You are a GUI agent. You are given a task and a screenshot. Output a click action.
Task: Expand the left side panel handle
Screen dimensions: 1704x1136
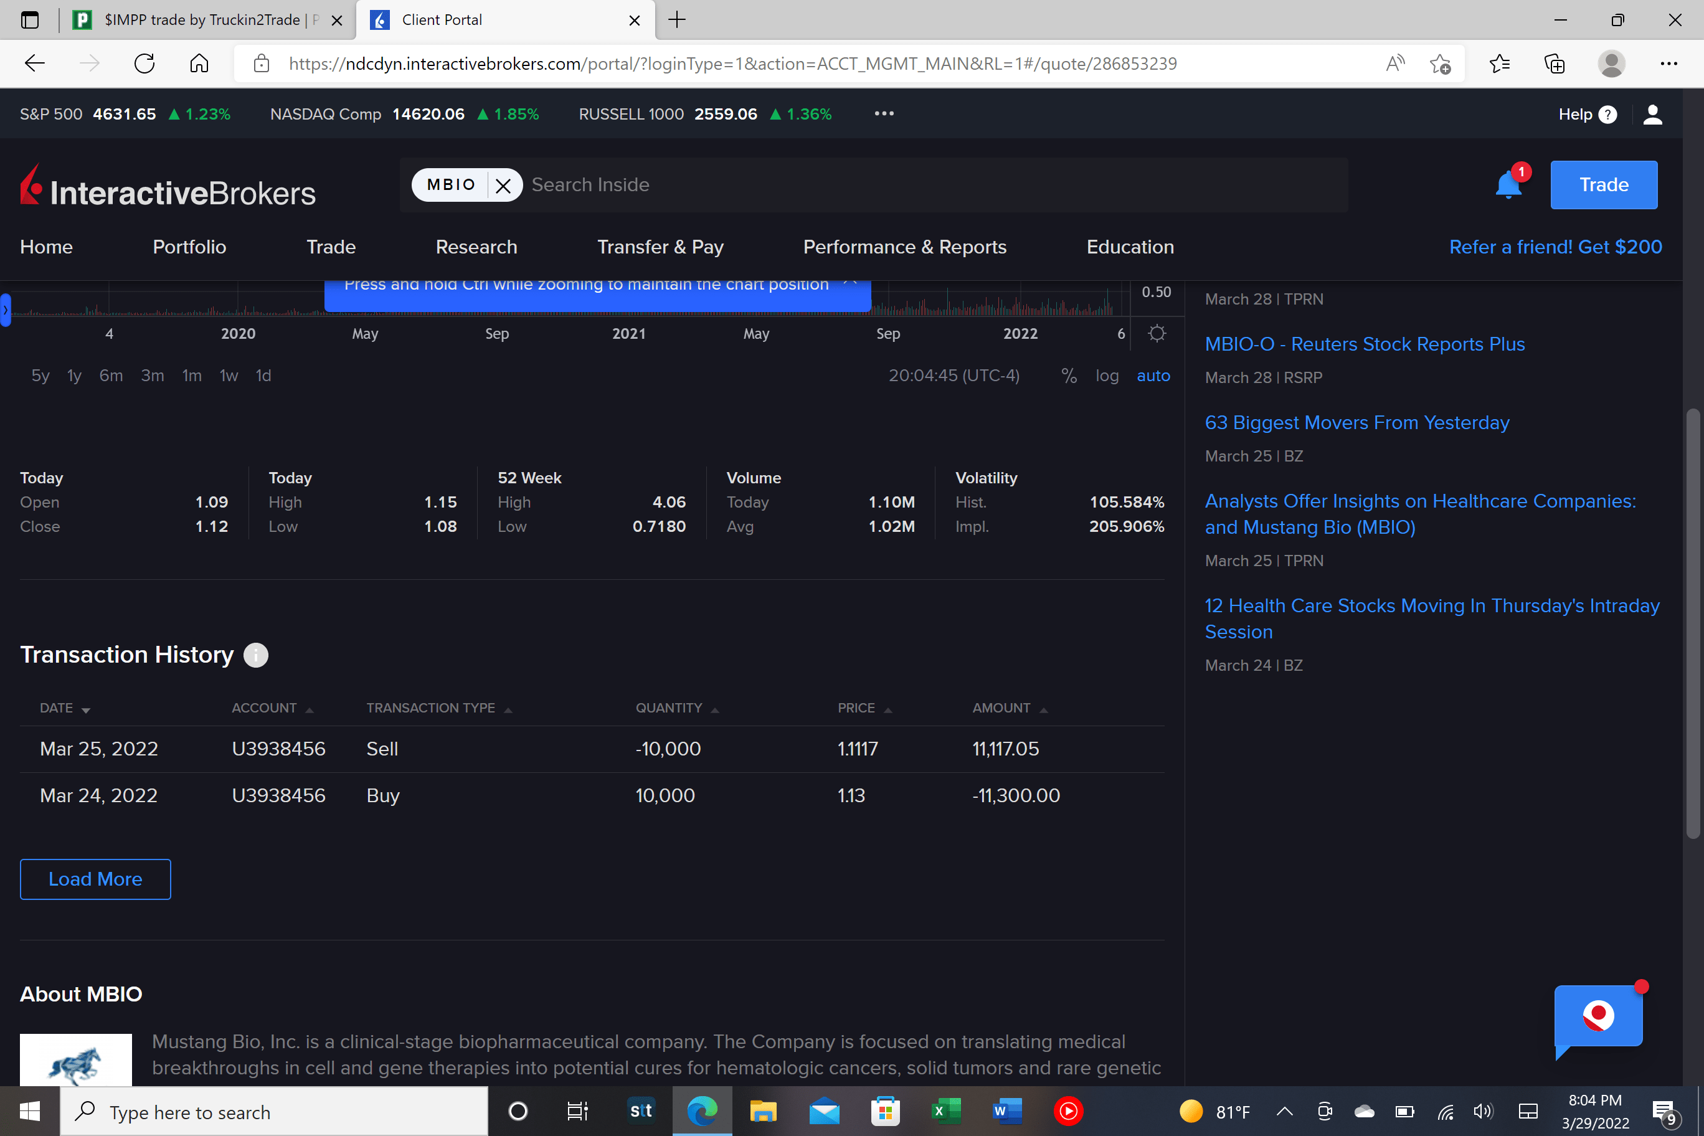click(5, 310)
